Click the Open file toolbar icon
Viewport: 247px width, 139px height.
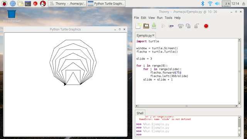click(146, 26)
